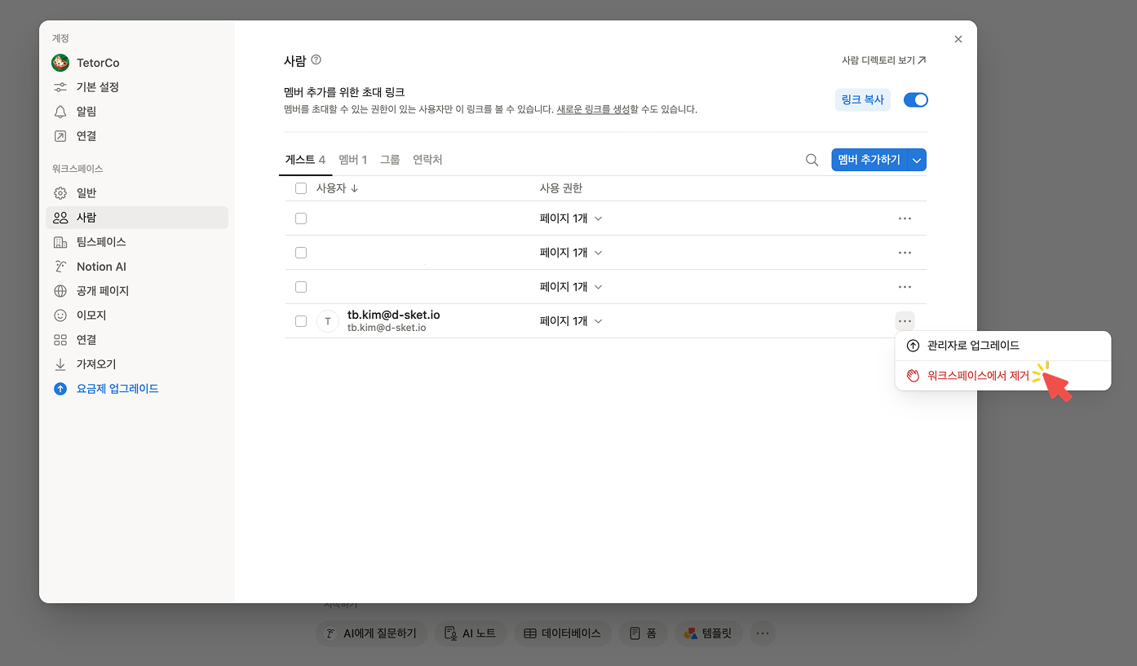Open 이모지 settings via the smiley icon
This screenshot has height=666, width=1137.
[60, 315]
